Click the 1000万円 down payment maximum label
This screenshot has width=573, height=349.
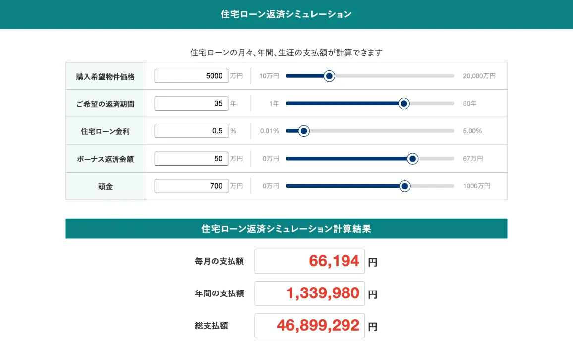(x=476, y=186)
